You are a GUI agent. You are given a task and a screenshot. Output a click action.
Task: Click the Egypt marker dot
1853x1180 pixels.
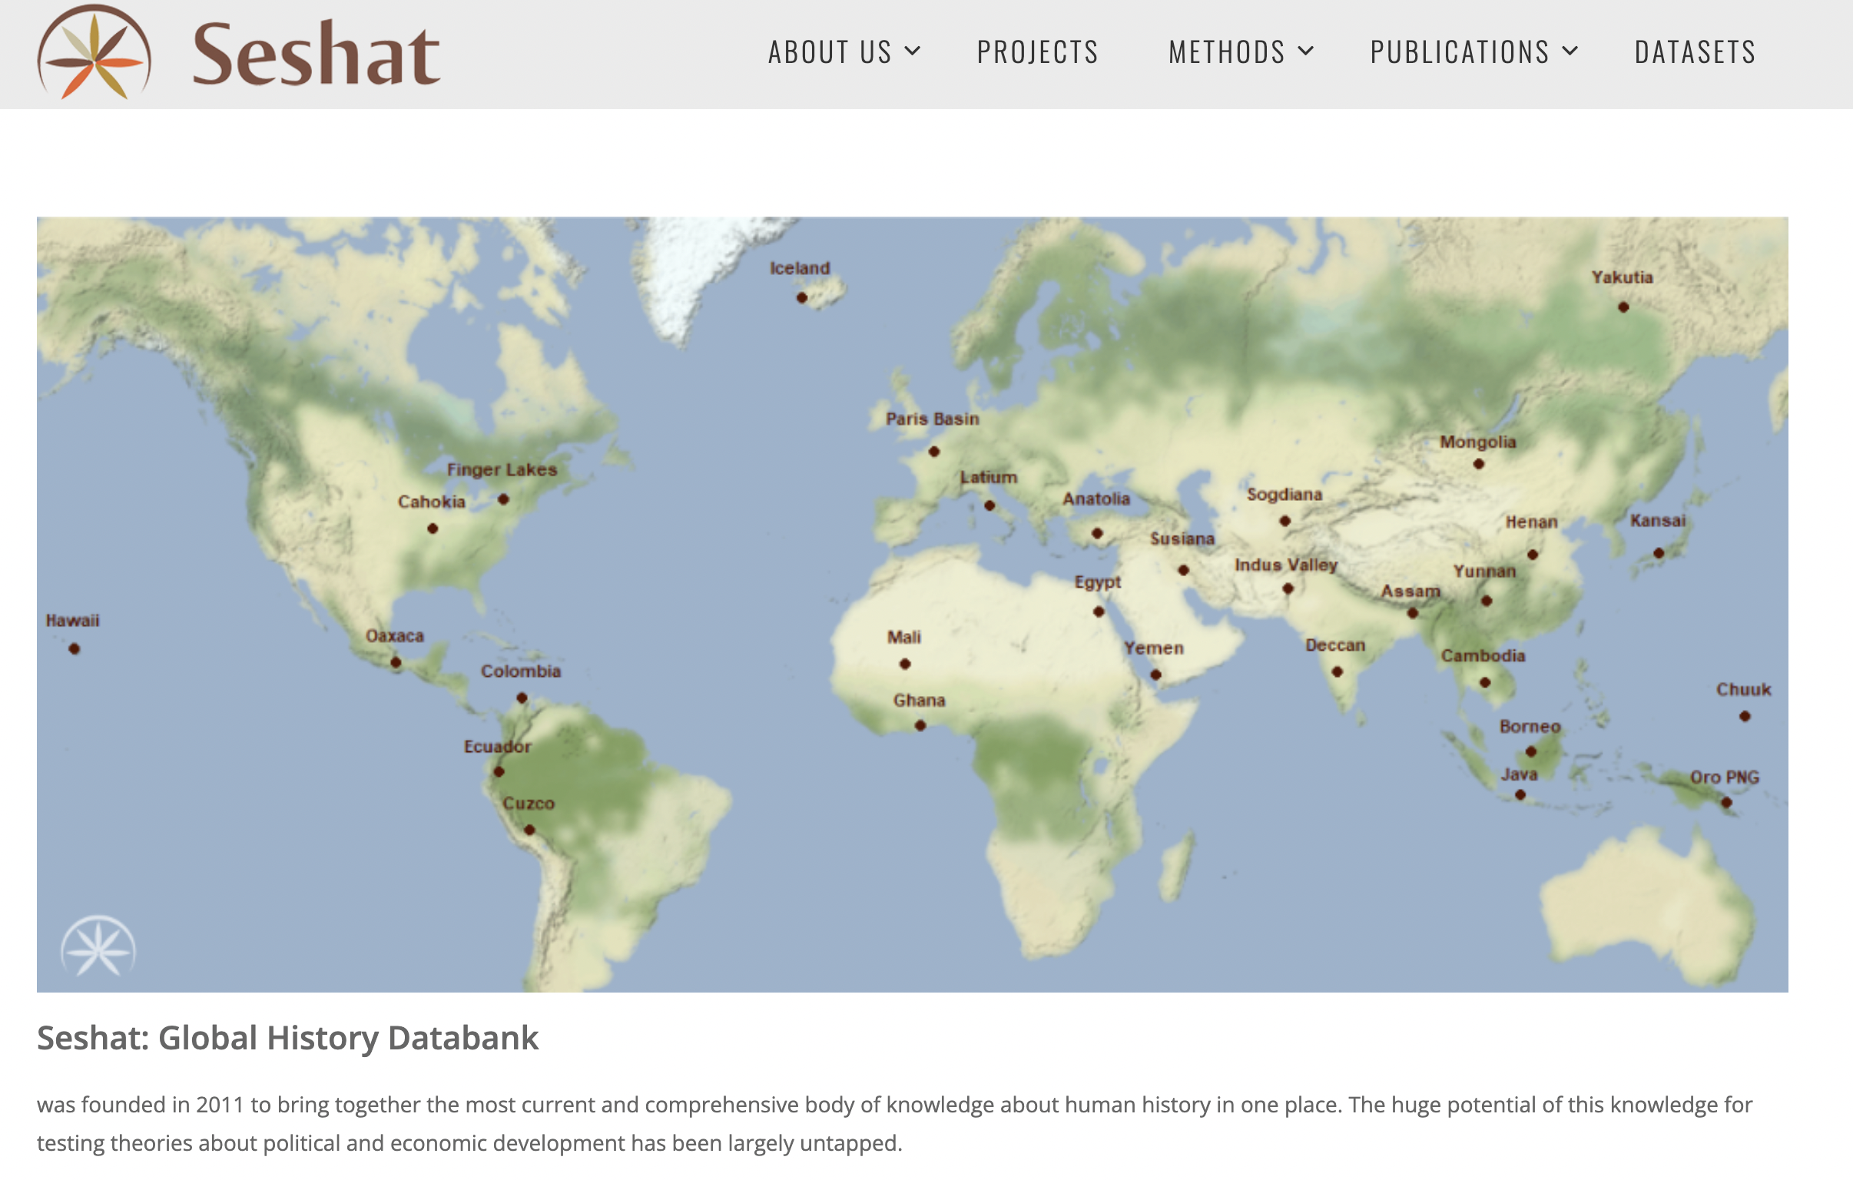coord(1099,612)
